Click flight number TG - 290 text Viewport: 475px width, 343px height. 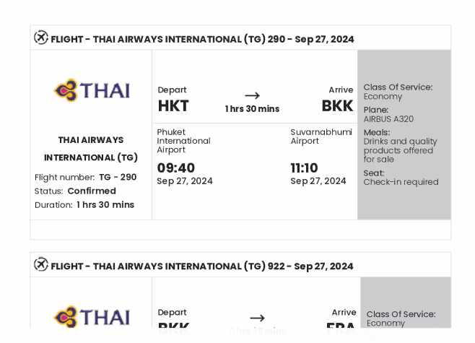click(x=118, y=177)
